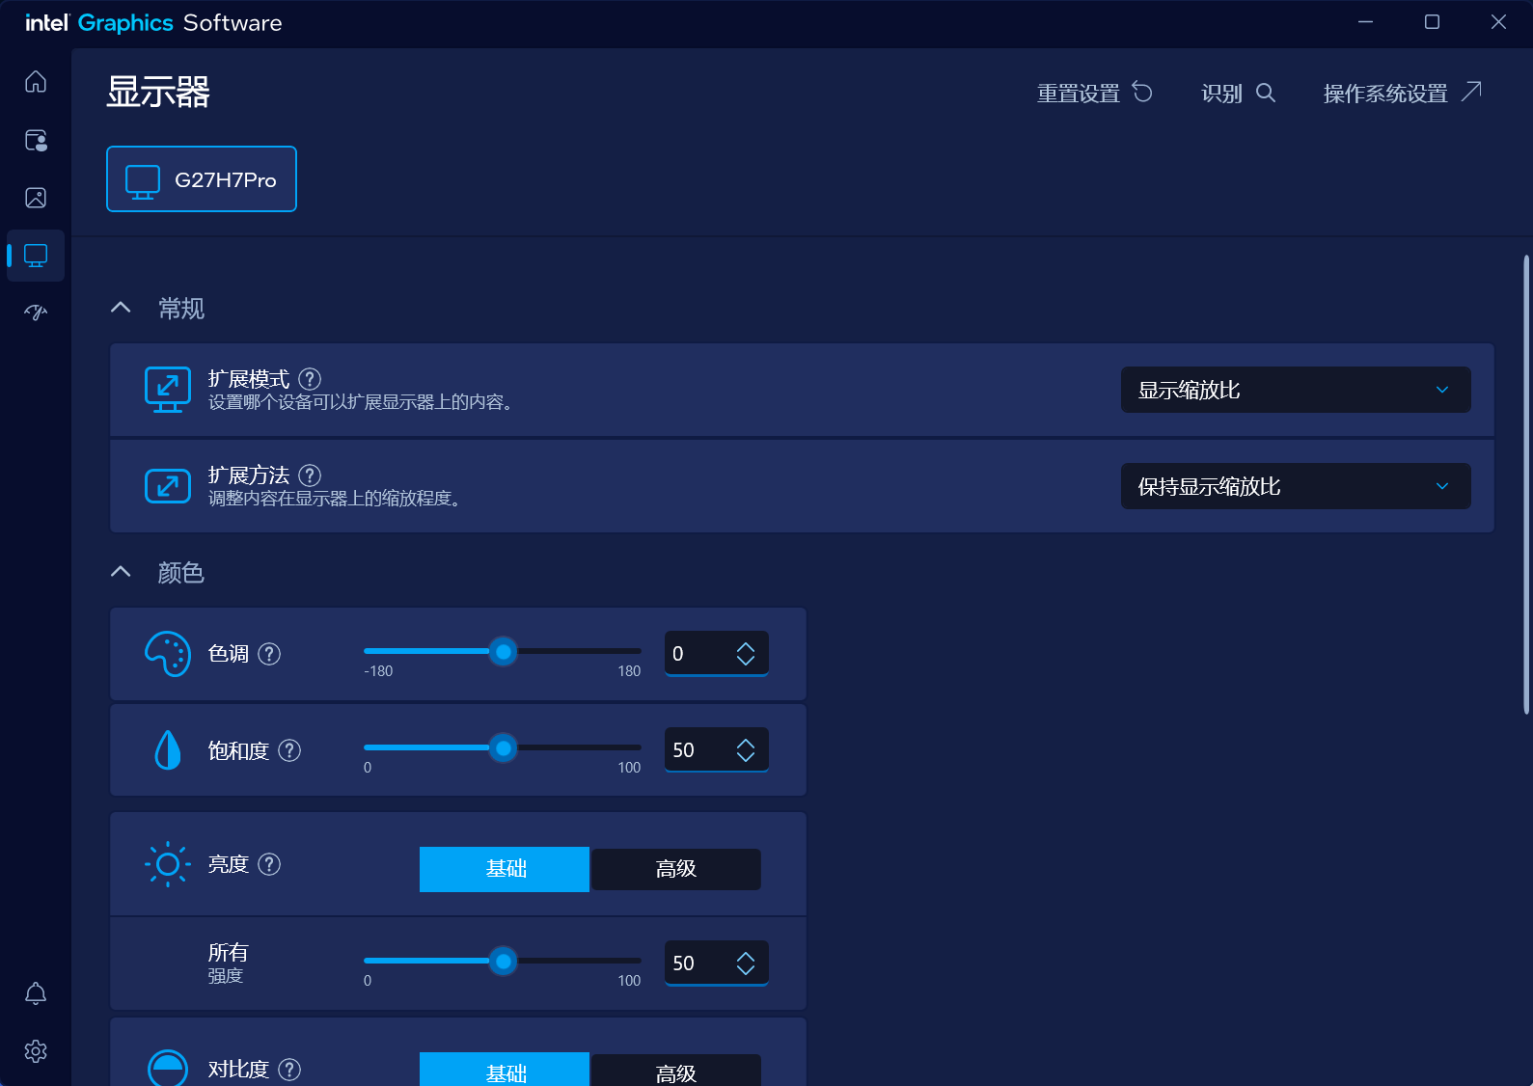Click the description 调整内容在显示器上的缩放程度。

click(x=335, y=499)
